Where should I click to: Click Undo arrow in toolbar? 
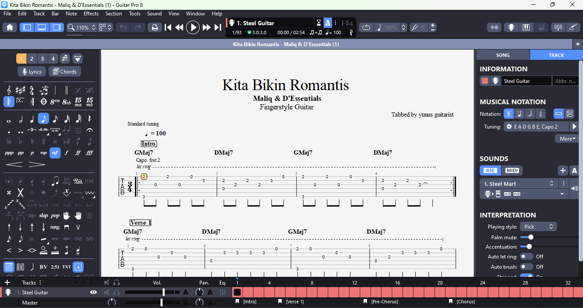(x=123, y=27)
